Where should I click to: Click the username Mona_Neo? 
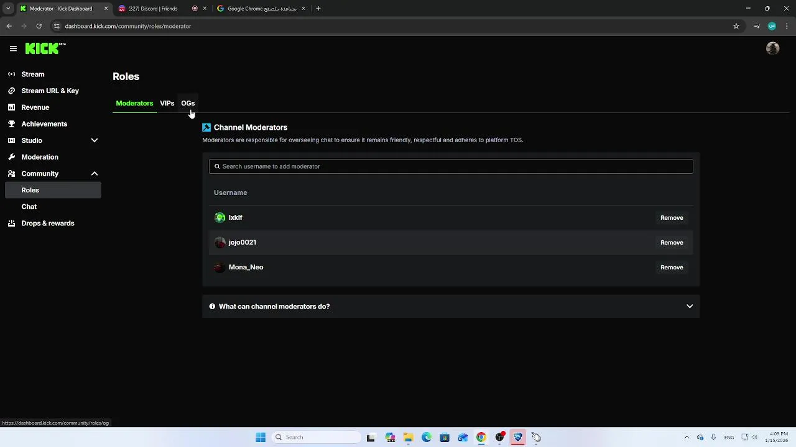click(246, 267)
